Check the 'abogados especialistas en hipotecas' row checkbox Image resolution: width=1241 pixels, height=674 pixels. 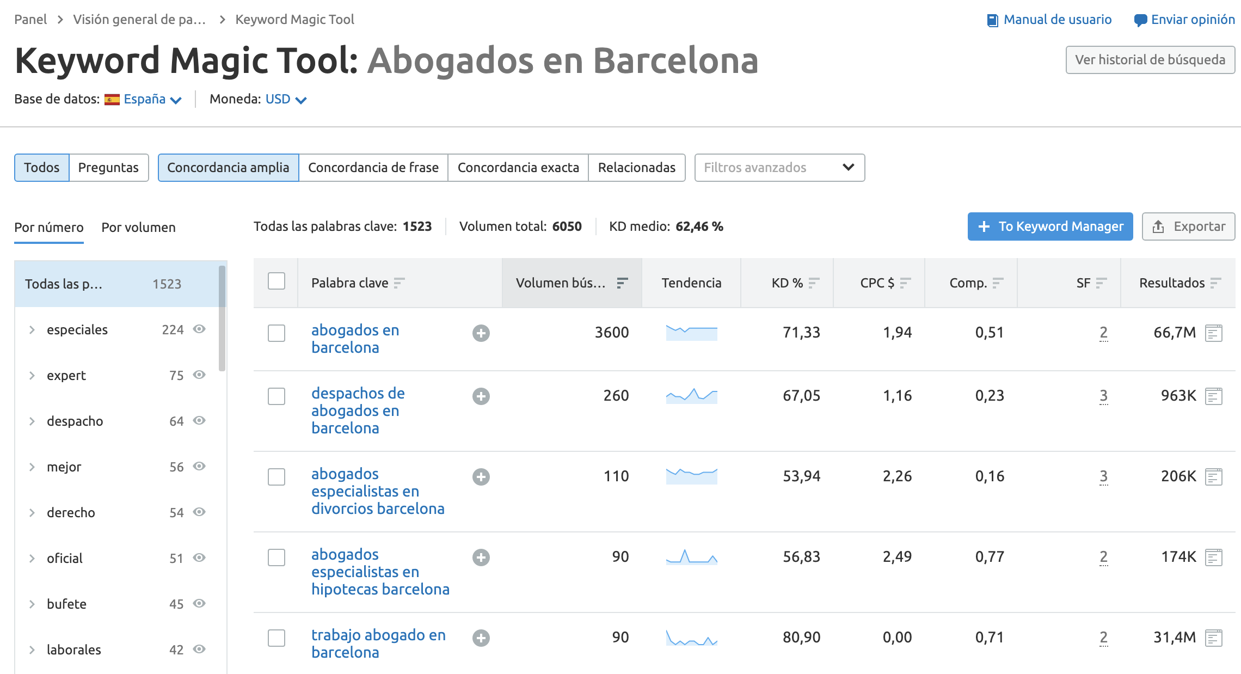(277, 557)
